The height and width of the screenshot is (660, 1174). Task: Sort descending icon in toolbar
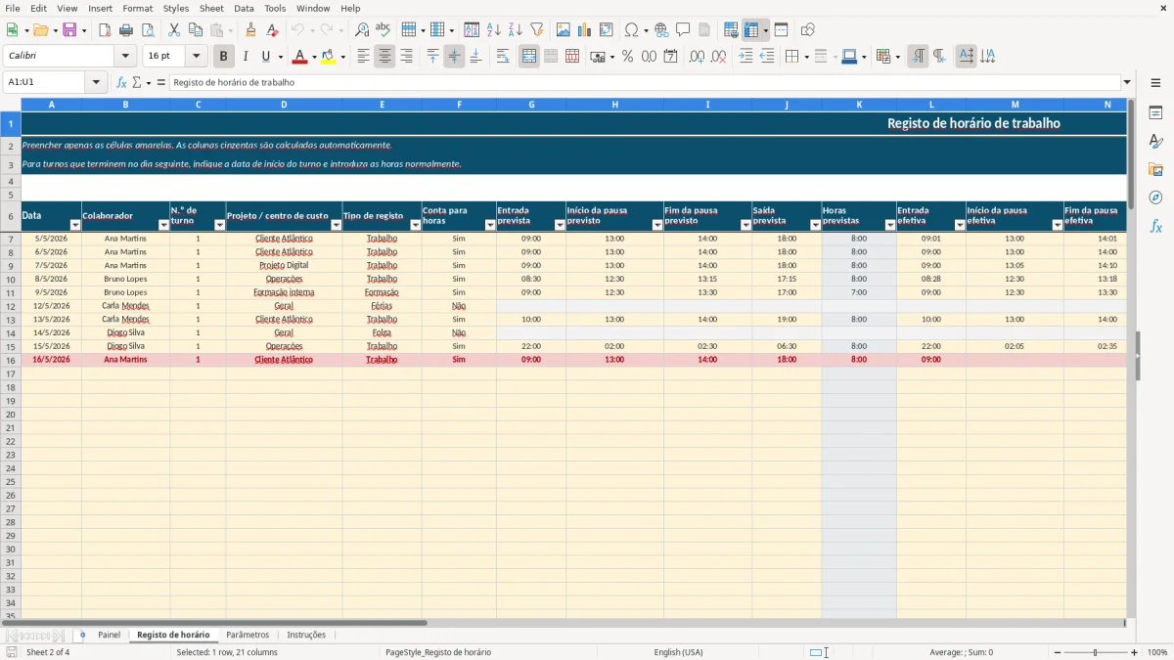[x=516, y=30]
